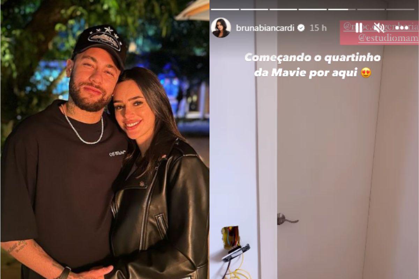Open the couple photo on the left
The width and height of the screenshot is (419, 279).
pos(105,139)
